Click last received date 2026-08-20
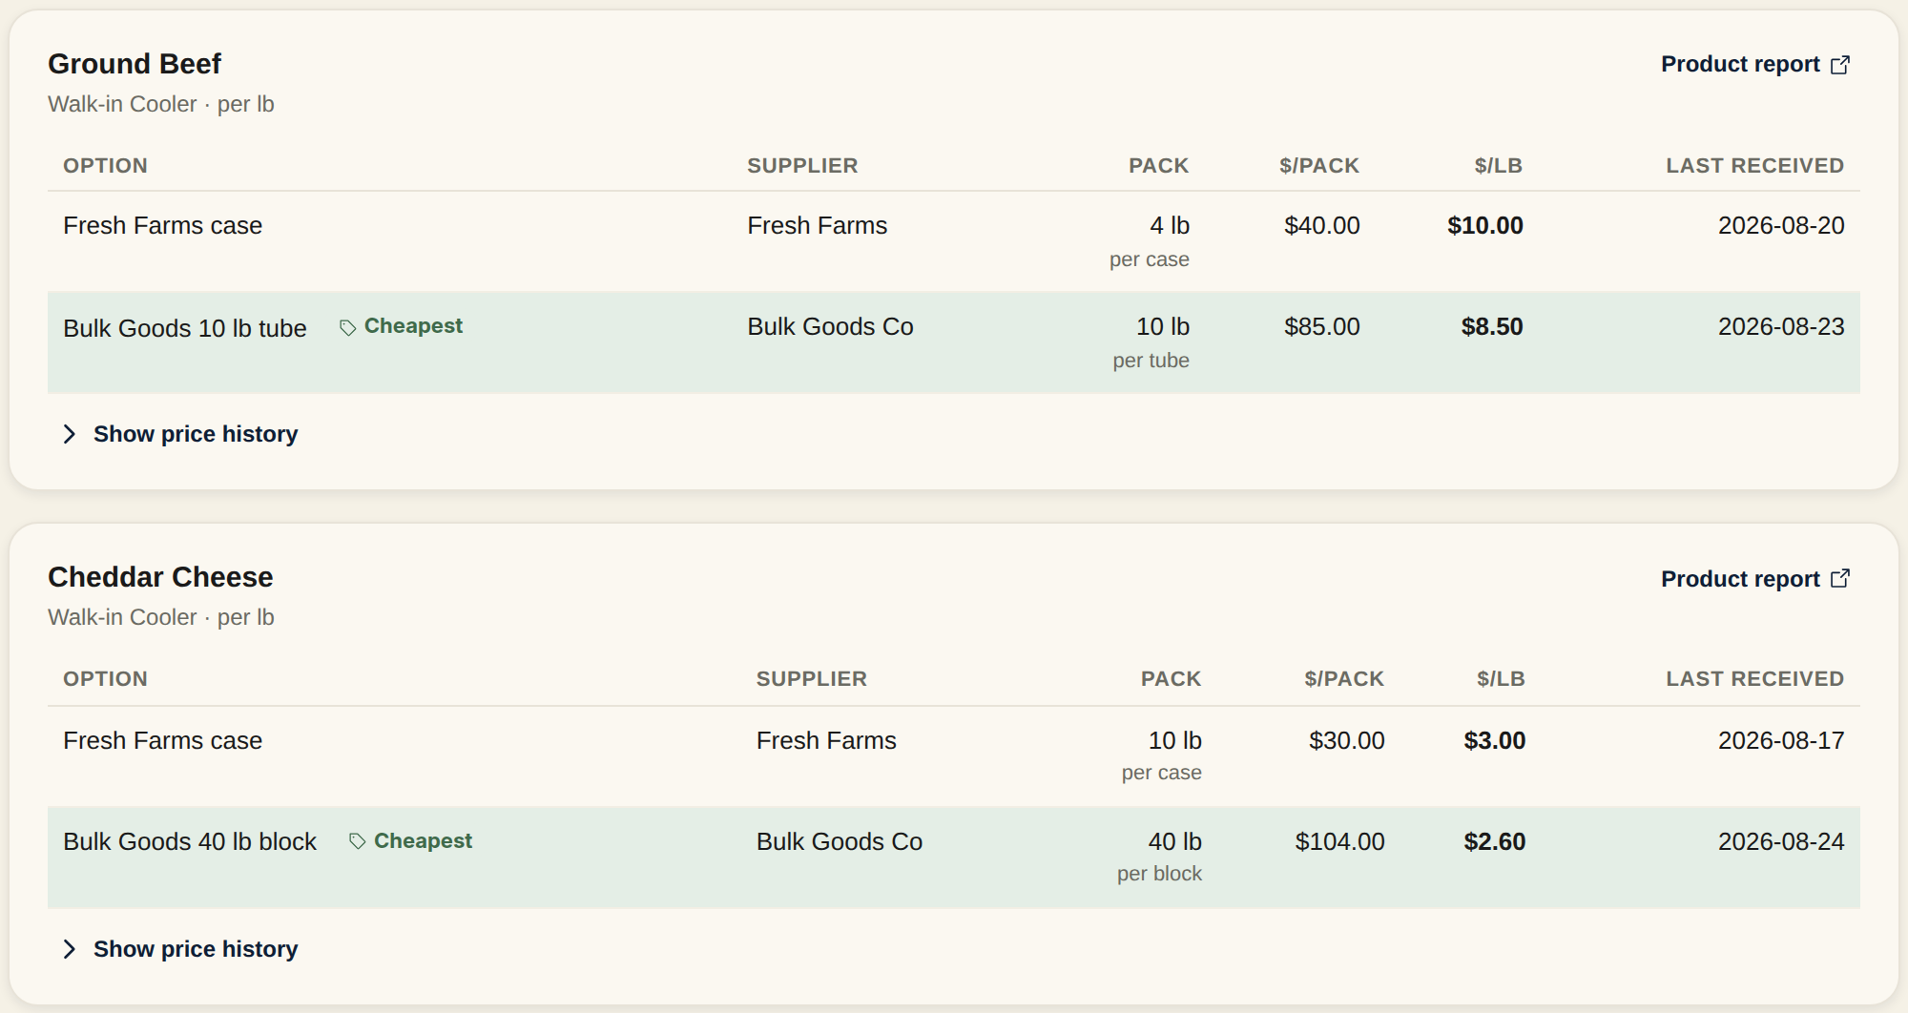This screenshot has height=1013, width=1908. (x=1781, y=226)
